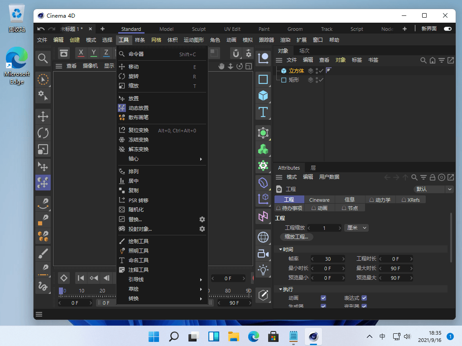Click the Z axis lock button
The width and height of the screenshot is (462, 346).
pyautogui.click(x=106, y=53)
